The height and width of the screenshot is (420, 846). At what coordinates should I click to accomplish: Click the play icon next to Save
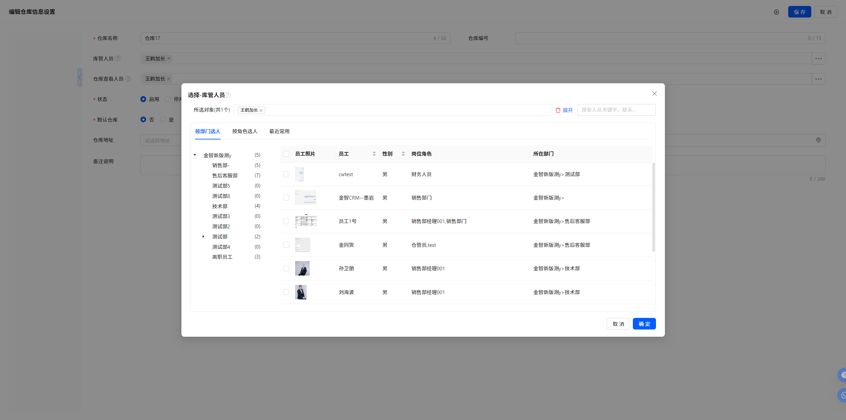[776, 12]
